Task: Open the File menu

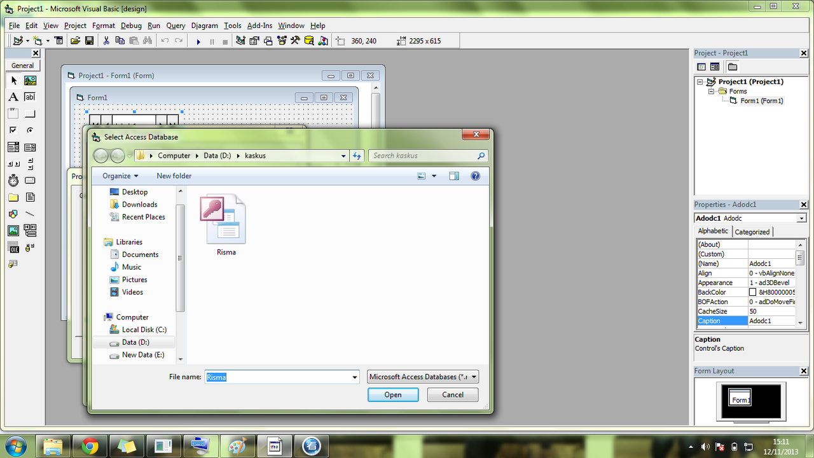Action: point(15,25)
